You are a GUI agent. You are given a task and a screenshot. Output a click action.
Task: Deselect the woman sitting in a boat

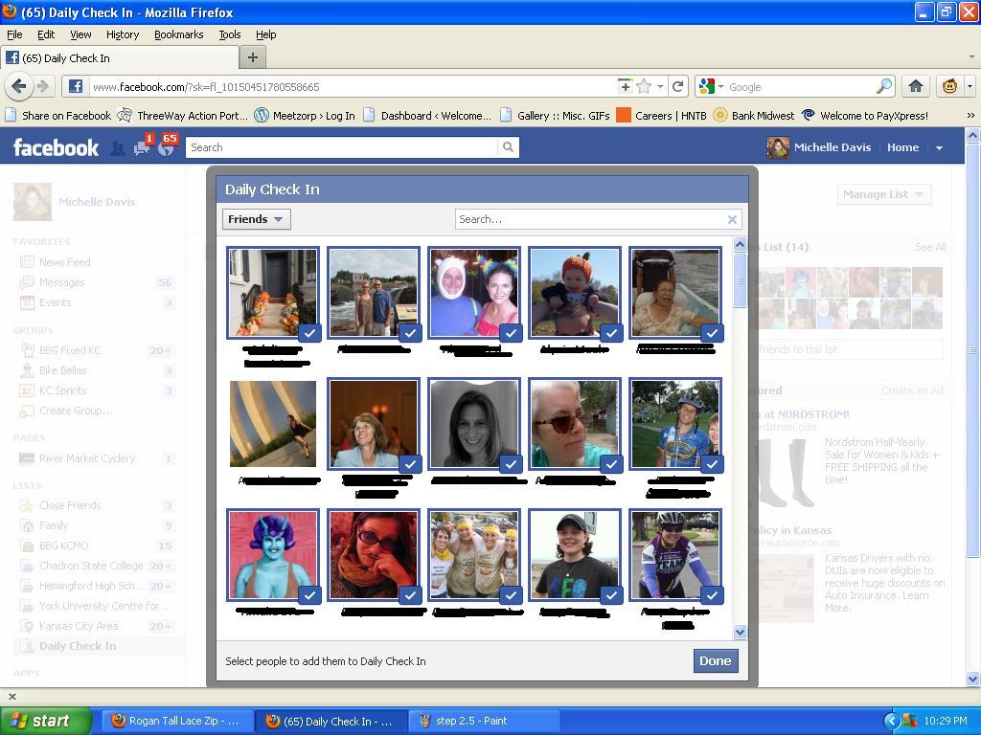tap(675, 293)
